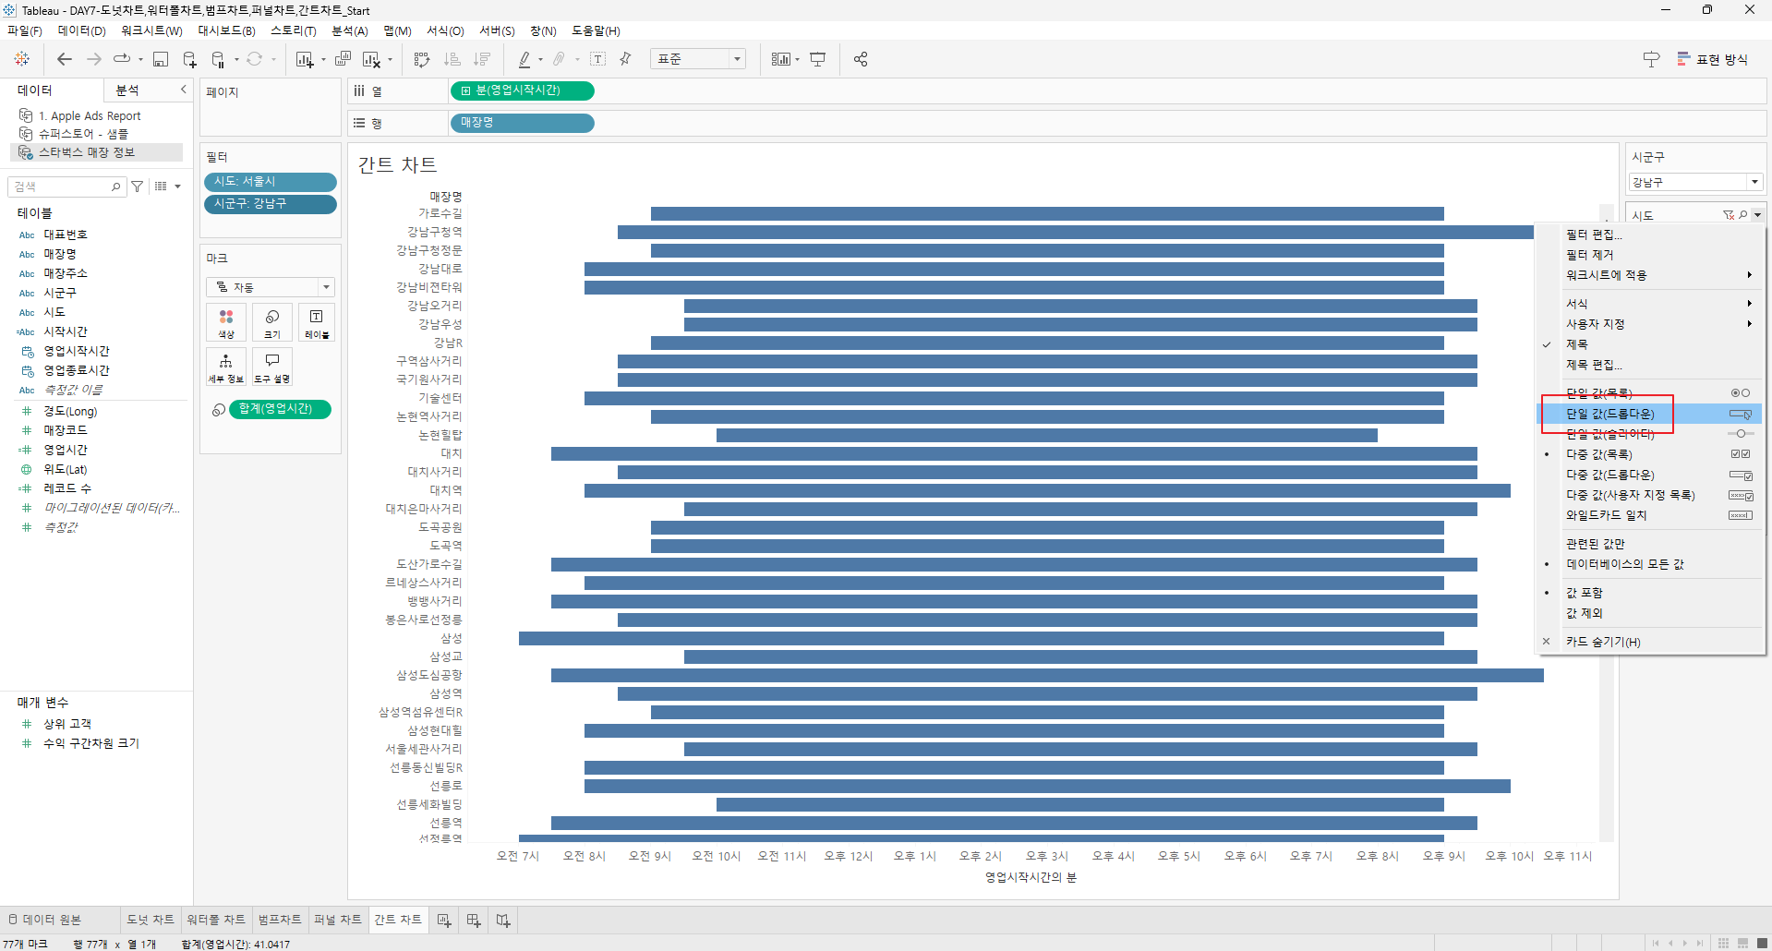Open the 데이터 원본 tab button

[x=44, y=920]
